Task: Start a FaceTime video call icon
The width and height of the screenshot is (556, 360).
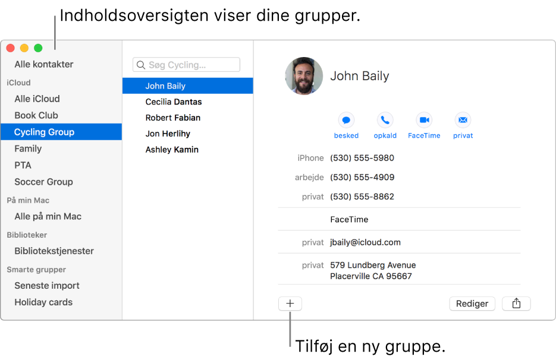Action: [424, 120]
